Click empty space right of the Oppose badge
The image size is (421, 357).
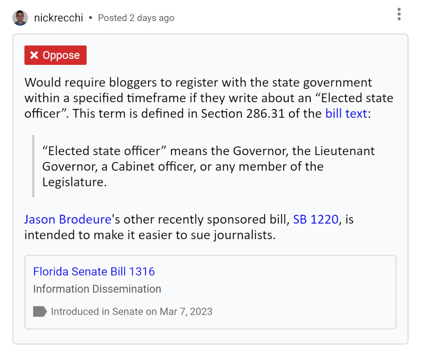[234, 55]
